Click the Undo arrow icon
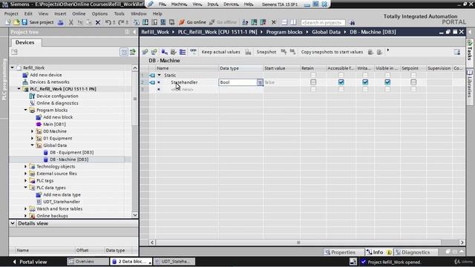The height and width of the screenshot is (267, 475). point(108,22)
